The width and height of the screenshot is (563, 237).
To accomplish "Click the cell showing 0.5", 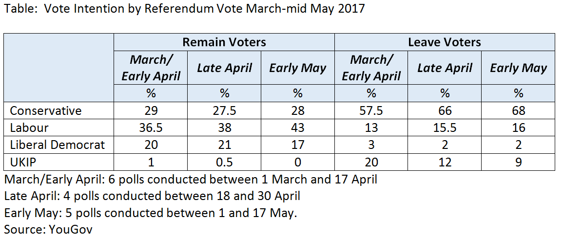I will (x=224, y=162).
